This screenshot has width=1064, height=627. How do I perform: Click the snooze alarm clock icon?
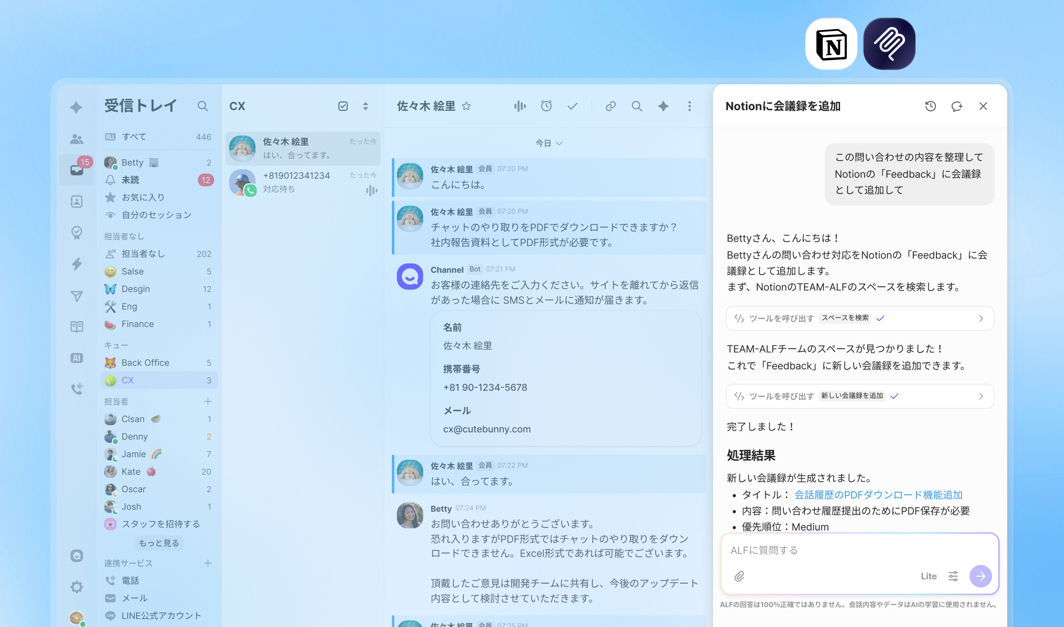pyautogui.click(x=546, y=106)
